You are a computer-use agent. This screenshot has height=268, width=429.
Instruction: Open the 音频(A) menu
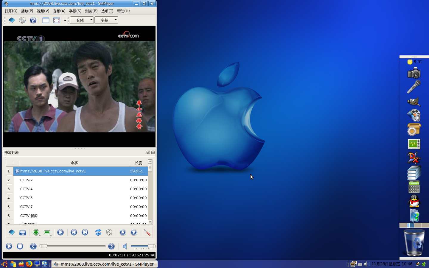click(59, 11)
